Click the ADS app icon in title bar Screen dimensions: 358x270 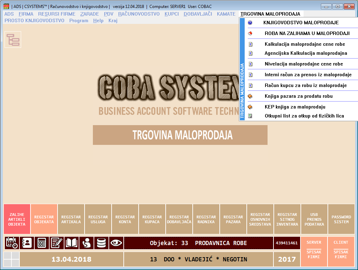(6, 6)
